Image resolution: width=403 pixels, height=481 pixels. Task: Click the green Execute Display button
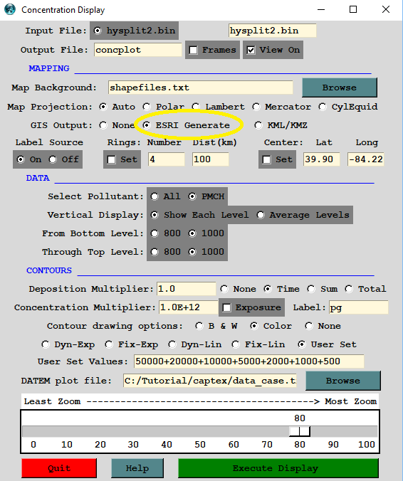(x=278, y=468)
